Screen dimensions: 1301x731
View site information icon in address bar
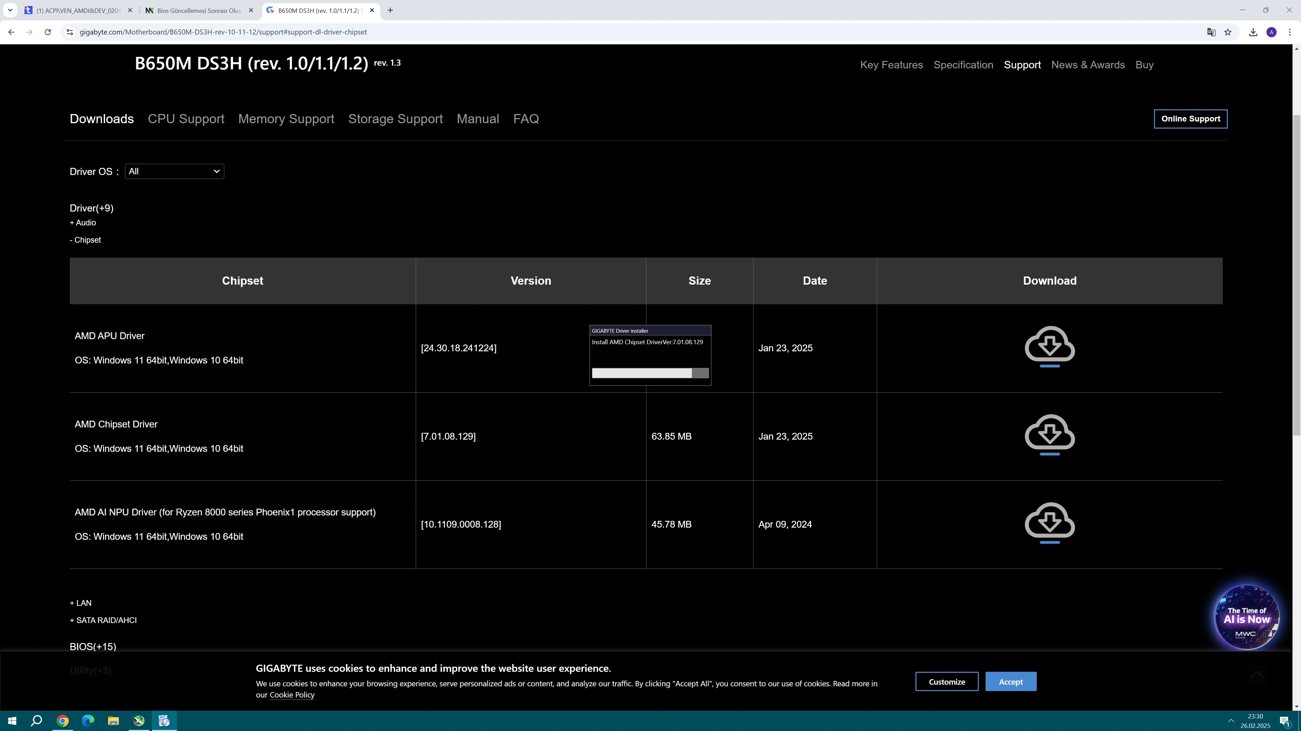pos(70,32)
